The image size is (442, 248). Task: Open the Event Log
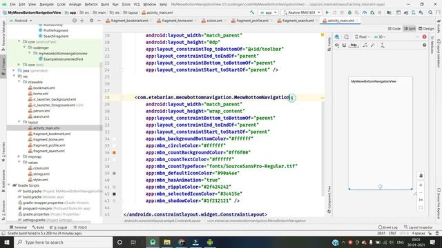coord(388,227)
